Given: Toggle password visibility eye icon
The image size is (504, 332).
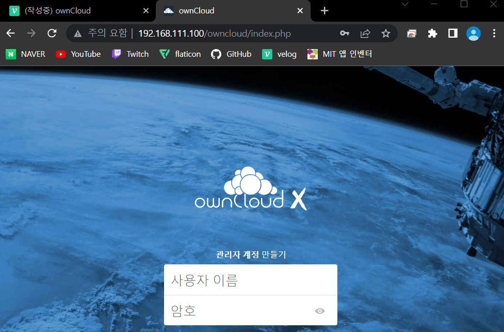Looking at the screenshot, I should tap(319, 311).
